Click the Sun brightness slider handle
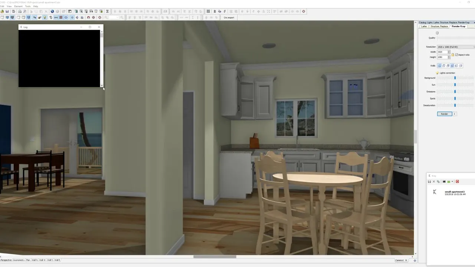The image size is (475, 267). pos(455,85)
